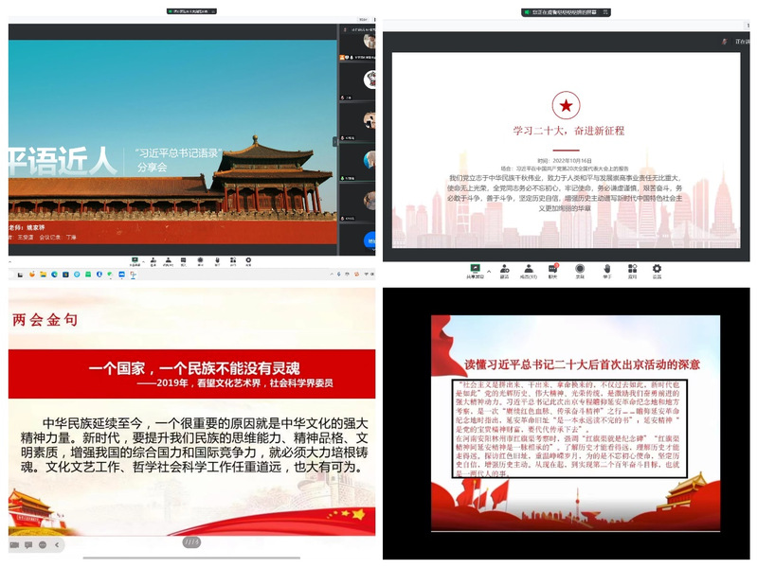Open 邀请 in the top-right meeting toolbar

click(503, 270)
